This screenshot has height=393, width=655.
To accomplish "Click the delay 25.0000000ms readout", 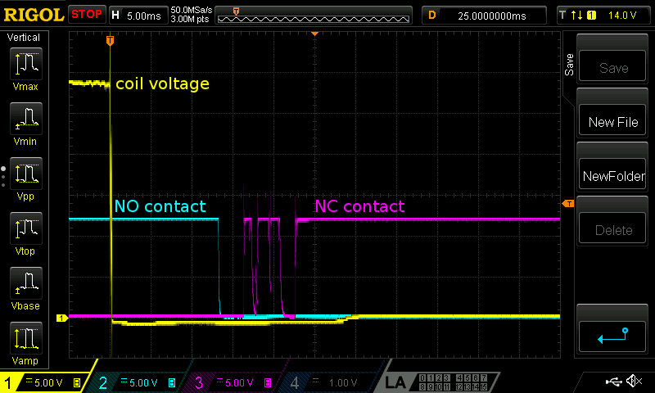I will click(x=492, y=16).
